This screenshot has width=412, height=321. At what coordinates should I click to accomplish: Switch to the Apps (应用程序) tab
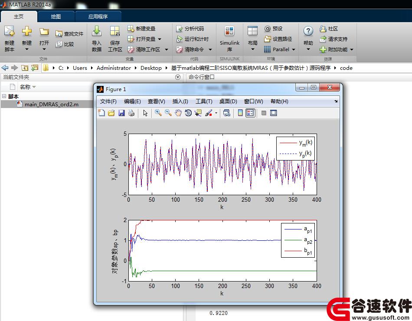(98, 16)
